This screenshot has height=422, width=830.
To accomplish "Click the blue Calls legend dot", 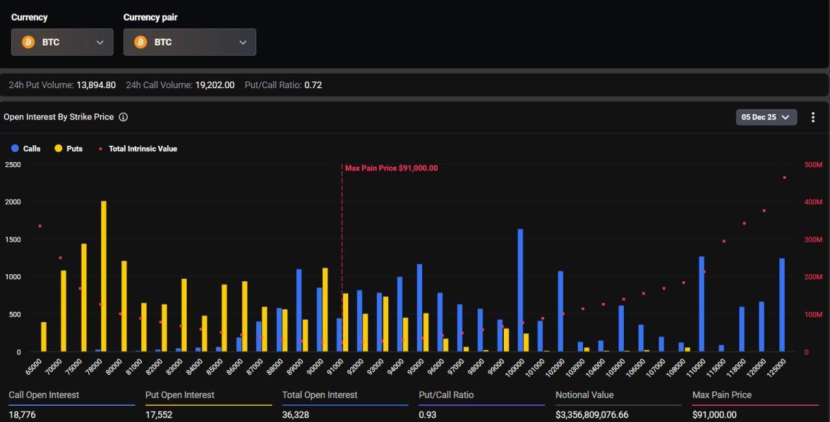I will click(x=15, y=148).
